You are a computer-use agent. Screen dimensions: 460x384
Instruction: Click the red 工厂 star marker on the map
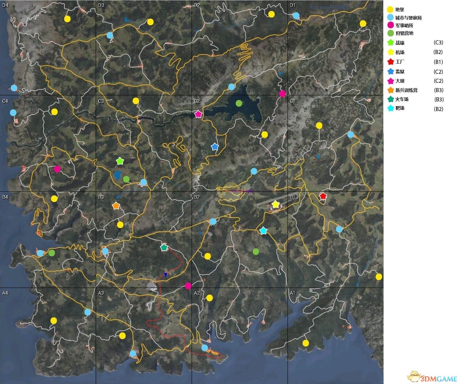323,196
